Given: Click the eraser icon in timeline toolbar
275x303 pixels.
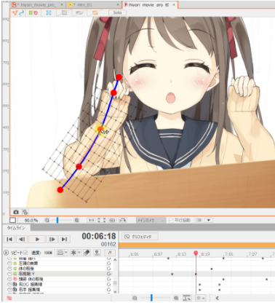Looking at the screenshot, I should point(87,253).
